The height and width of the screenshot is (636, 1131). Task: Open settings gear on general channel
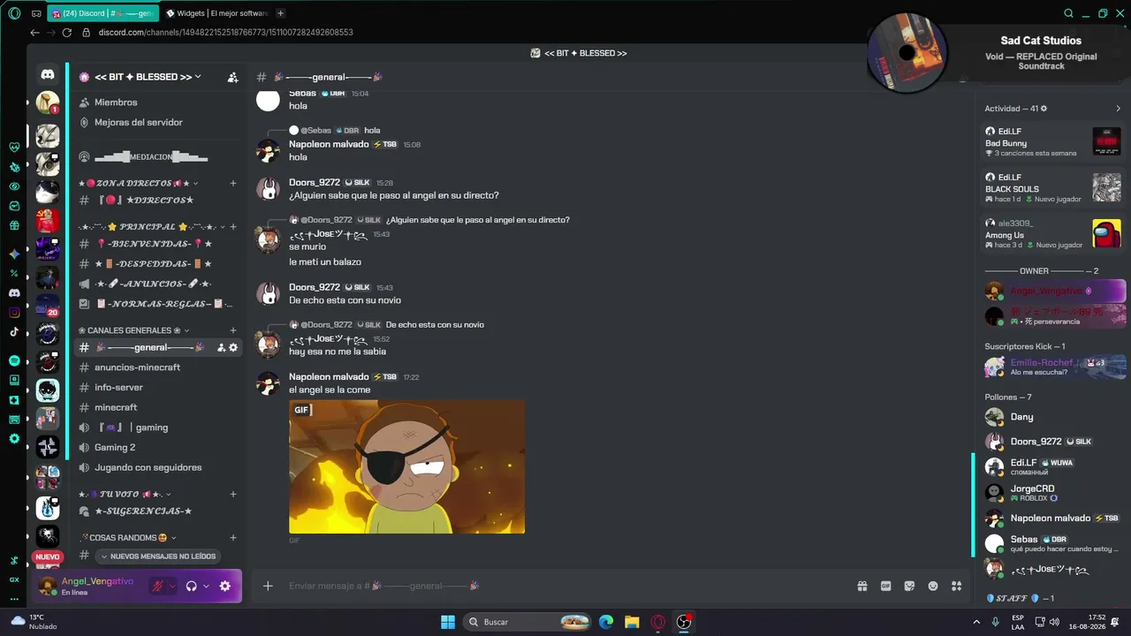[x=233, y=348]
